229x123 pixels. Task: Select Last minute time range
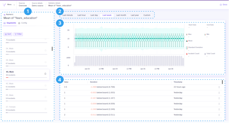[67, 15]
